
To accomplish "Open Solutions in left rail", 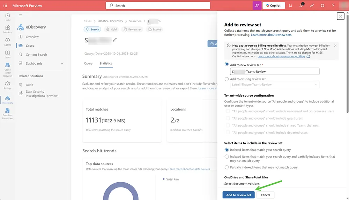I will coord(8,29).
